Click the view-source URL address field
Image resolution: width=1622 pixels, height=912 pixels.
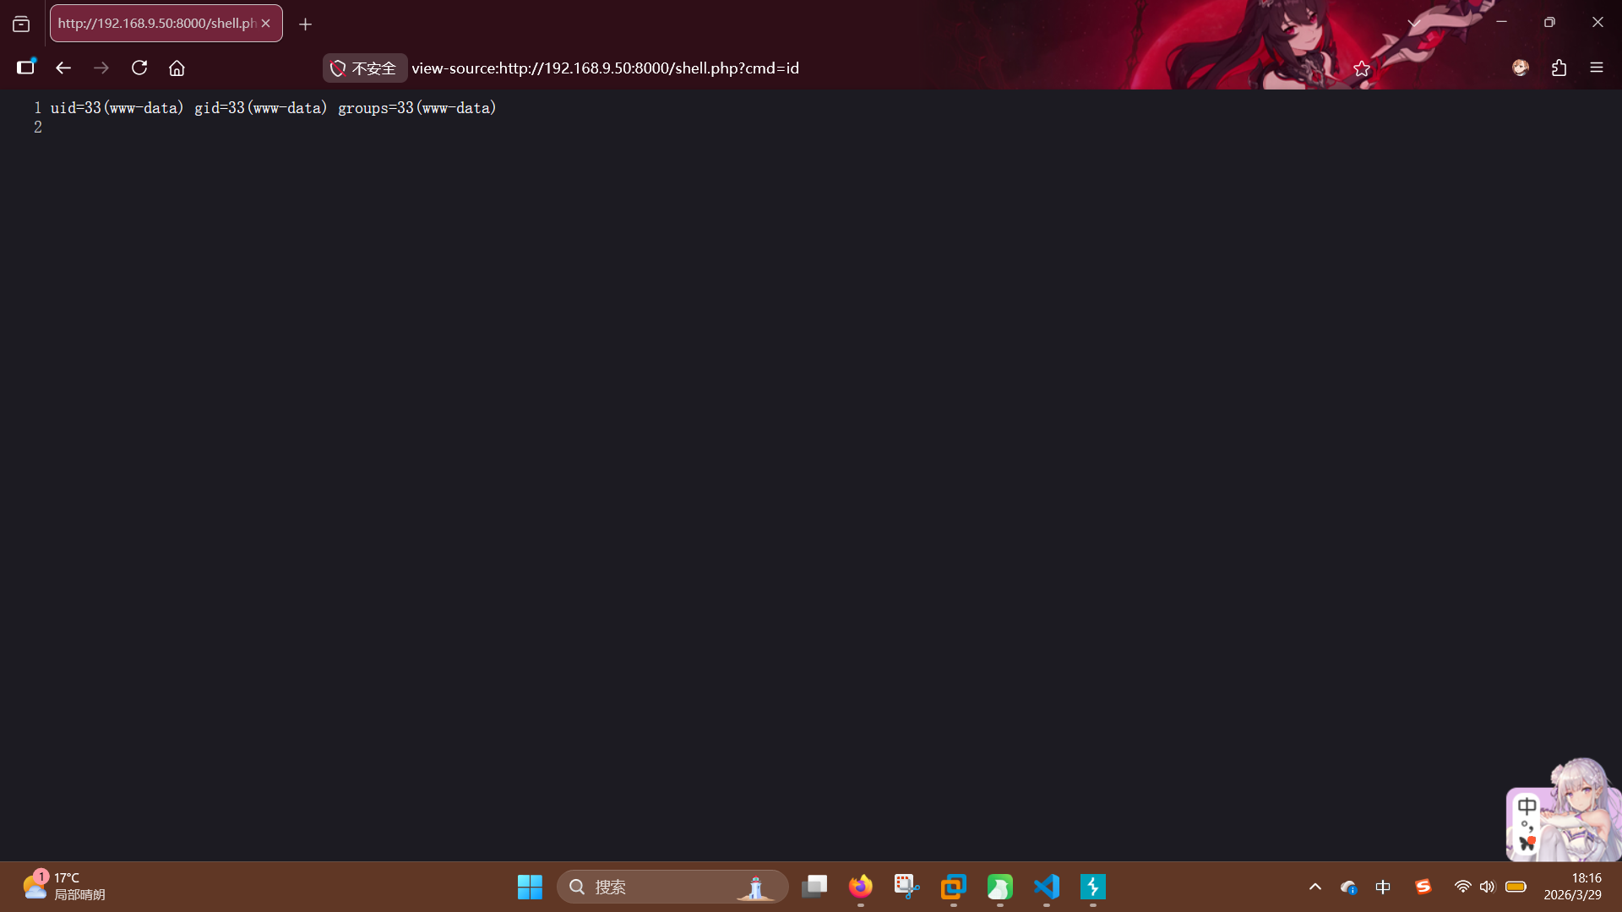[x=605, y=68]
